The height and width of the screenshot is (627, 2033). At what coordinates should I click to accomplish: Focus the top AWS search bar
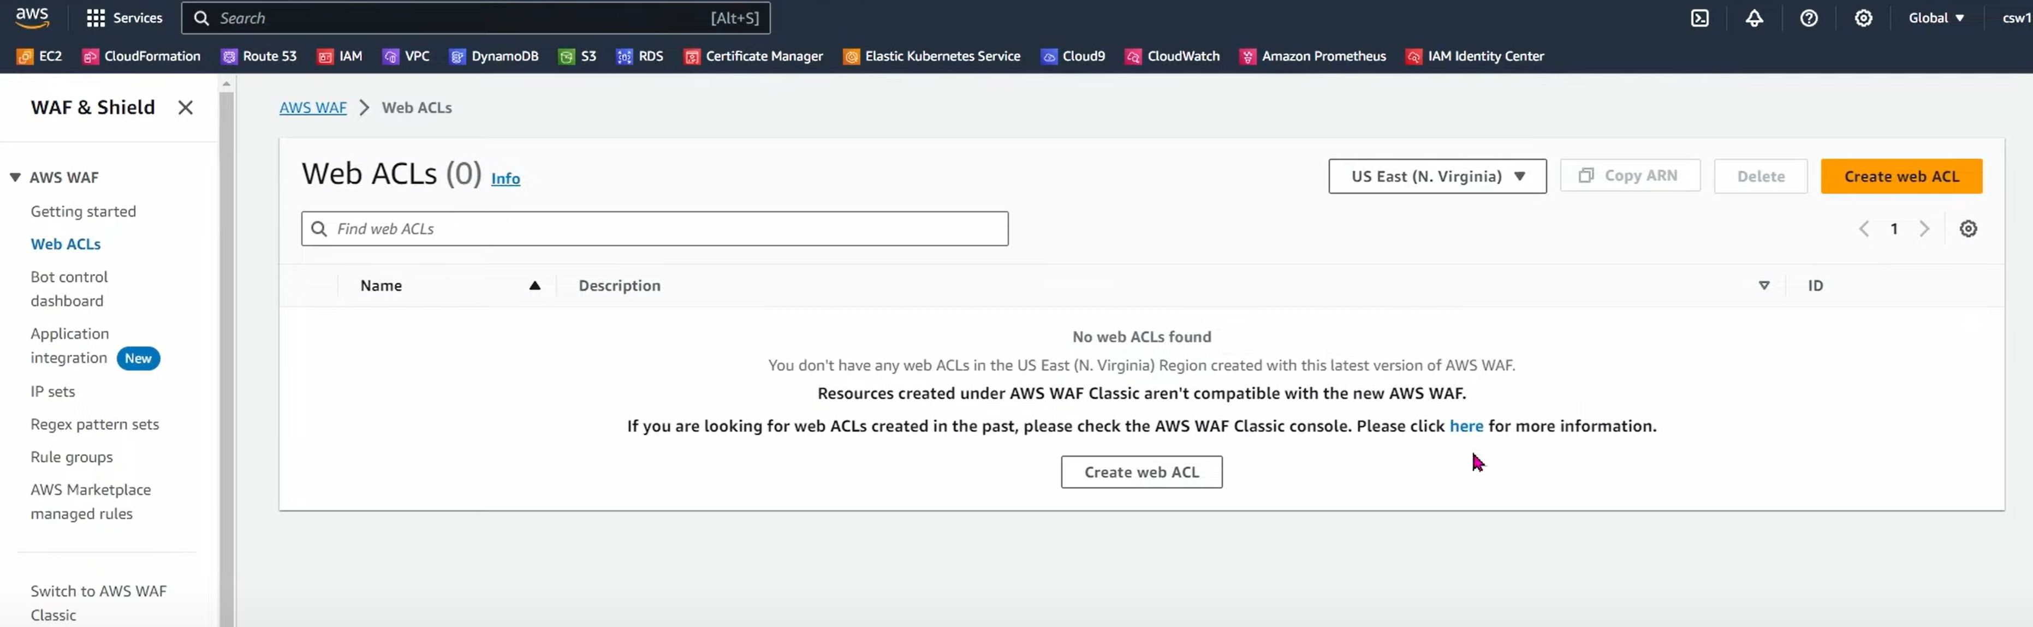point(476,18)
